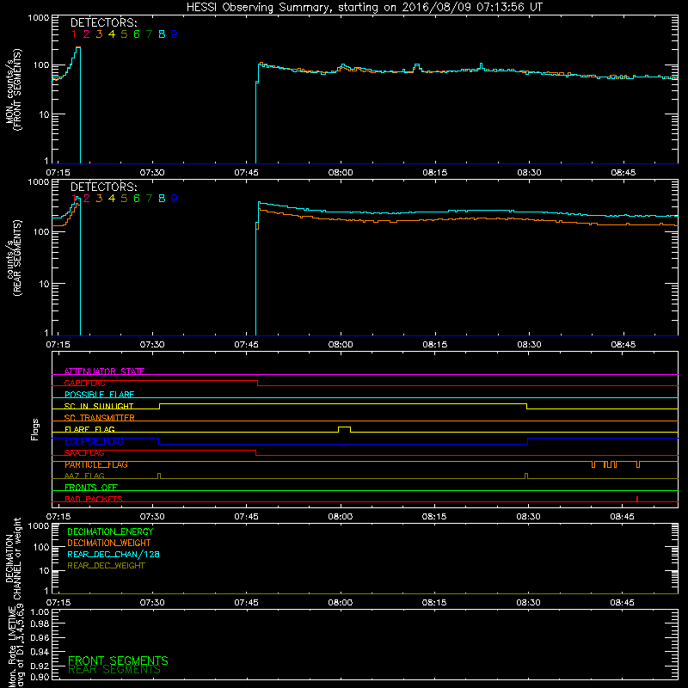
Task: Pick detector 2 in rear segments legend
Action: (x=87, y=199)
